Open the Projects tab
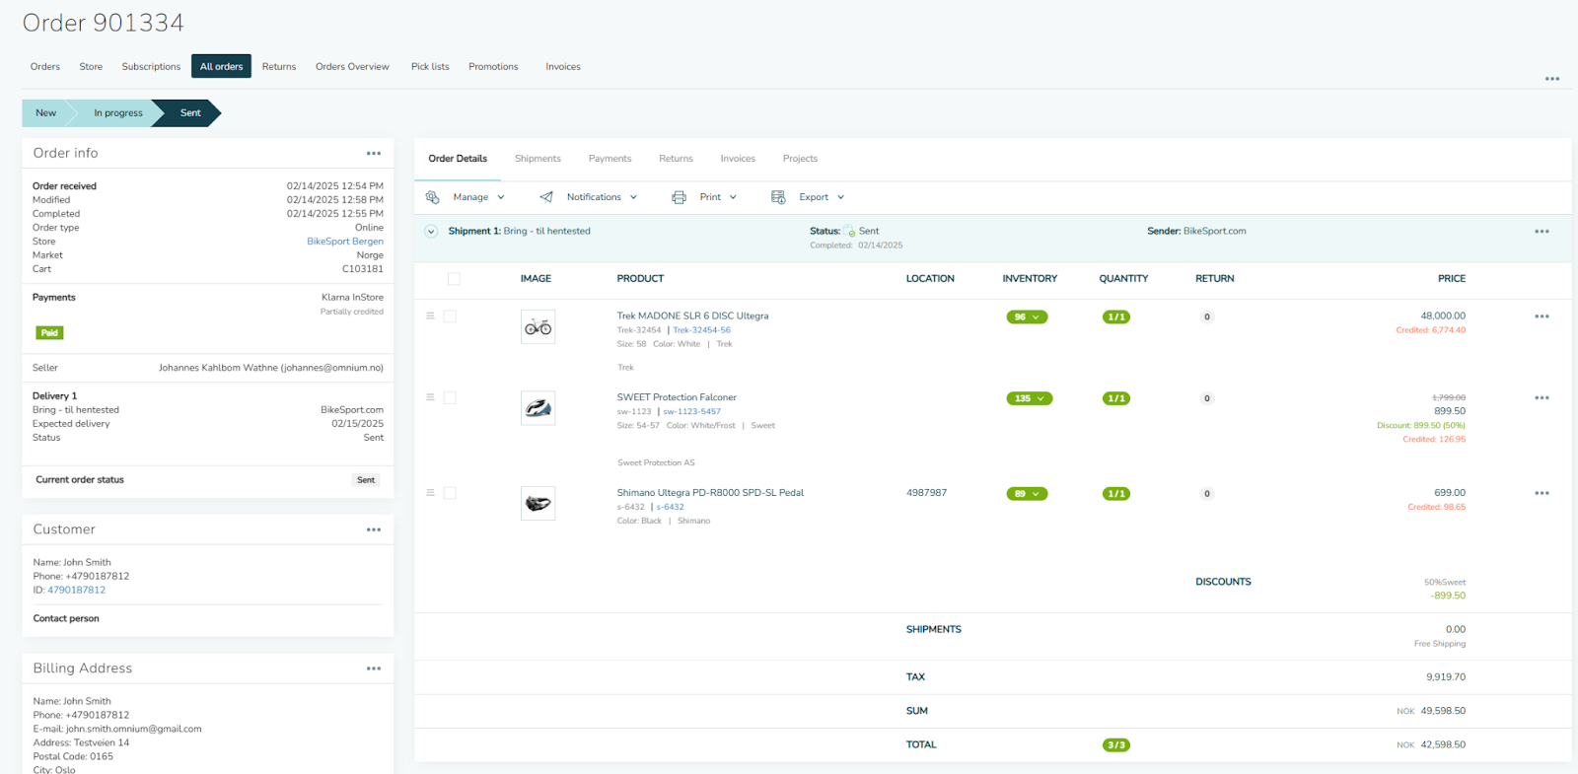 800,159
